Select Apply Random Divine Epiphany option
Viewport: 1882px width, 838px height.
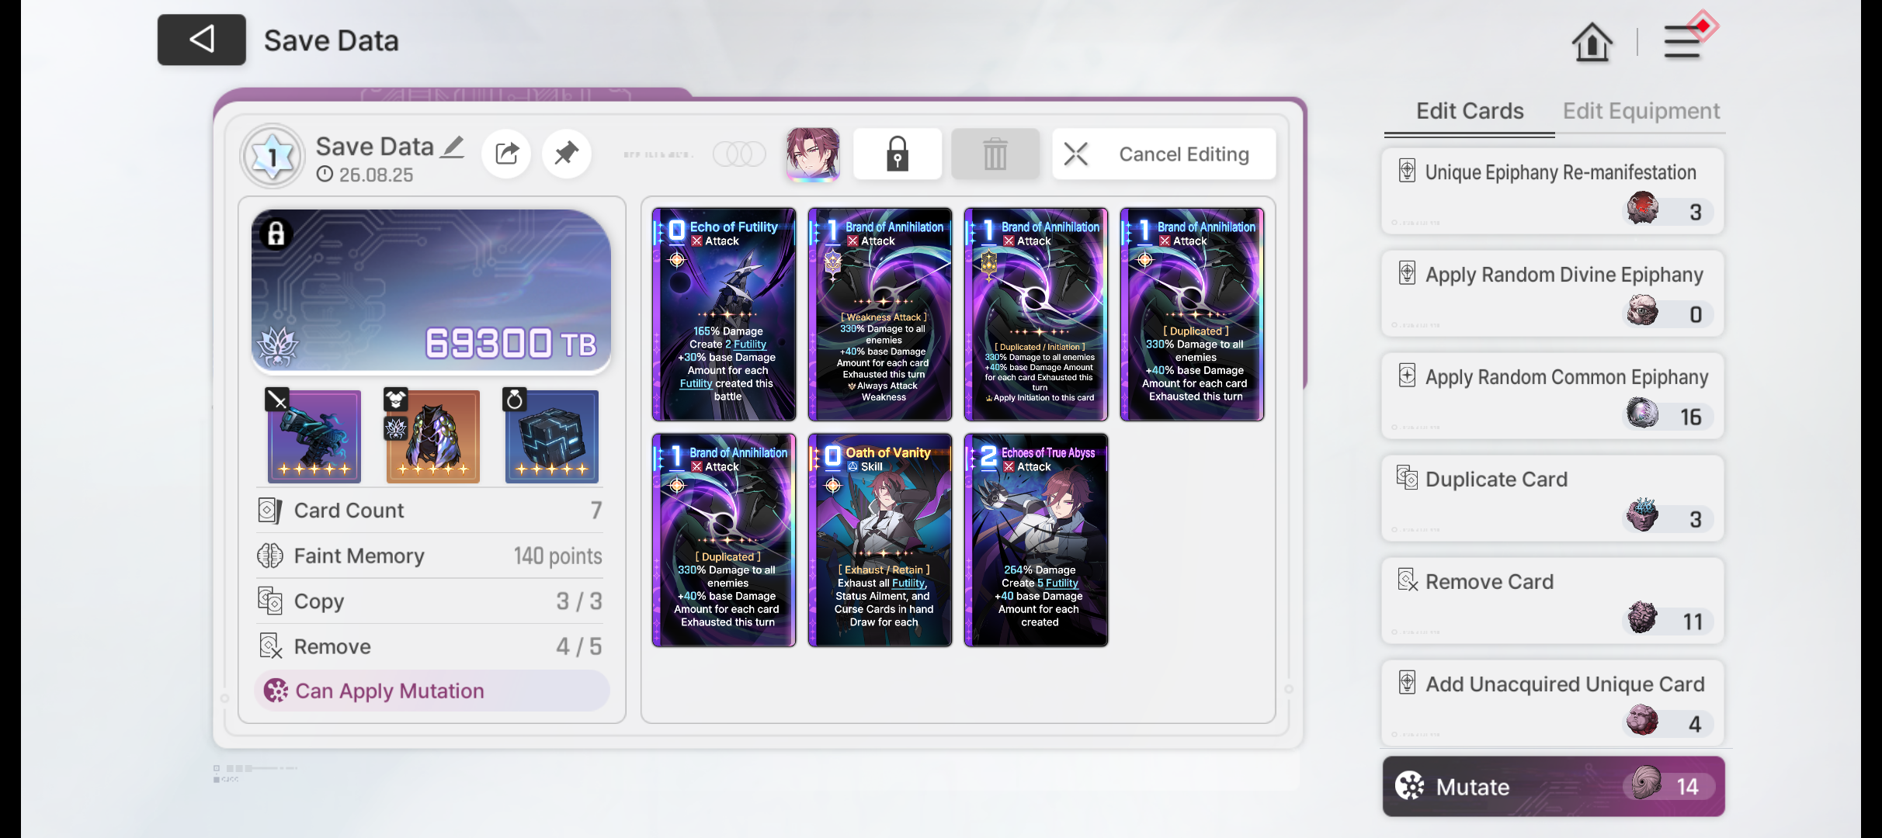point(1553,293)
